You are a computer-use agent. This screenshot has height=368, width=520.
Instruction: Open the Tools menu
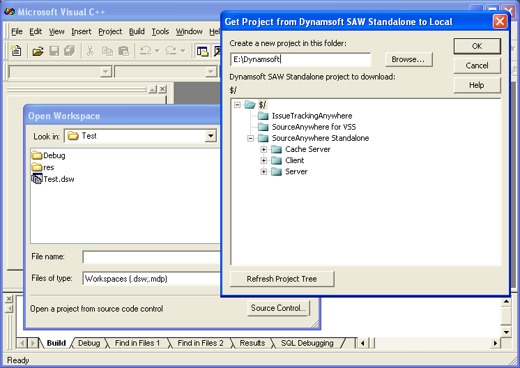point(160,31)
